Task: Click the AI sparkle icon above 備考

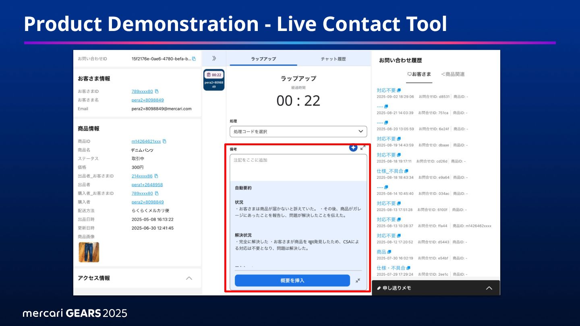Action: 353,148
